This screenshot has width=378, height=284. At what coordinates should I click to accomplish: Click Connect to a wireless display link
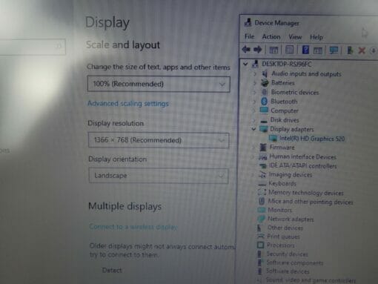click(x=133, y=227)
